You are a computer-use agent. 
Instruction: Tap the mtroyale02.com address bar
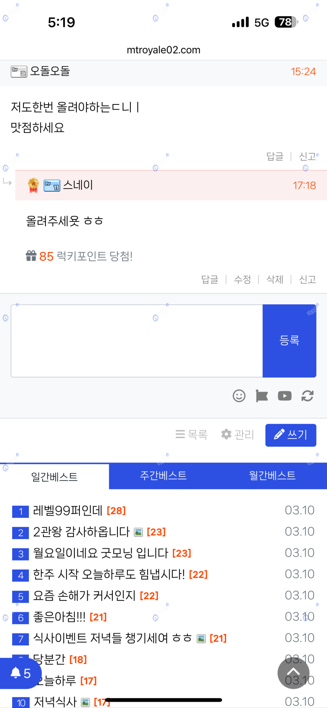163,50
